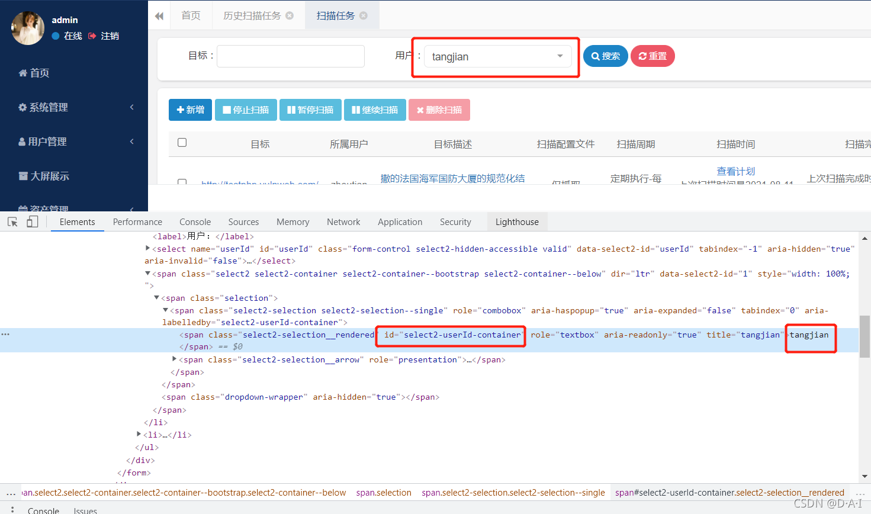
Task: Select breadcrumb span.select2-selection--single
Action: 513,493
